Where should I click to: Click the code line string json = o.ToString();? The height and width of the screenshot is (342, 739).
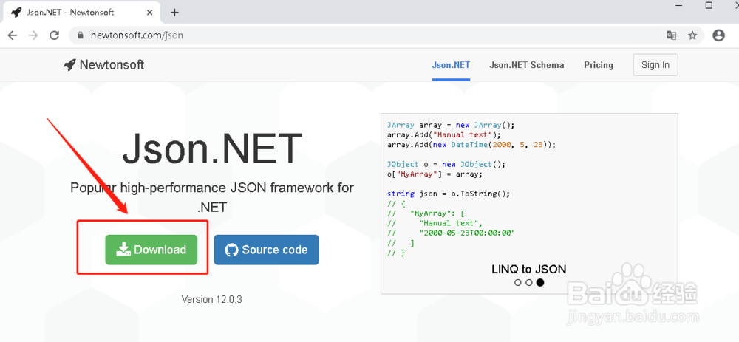(449, 194)
